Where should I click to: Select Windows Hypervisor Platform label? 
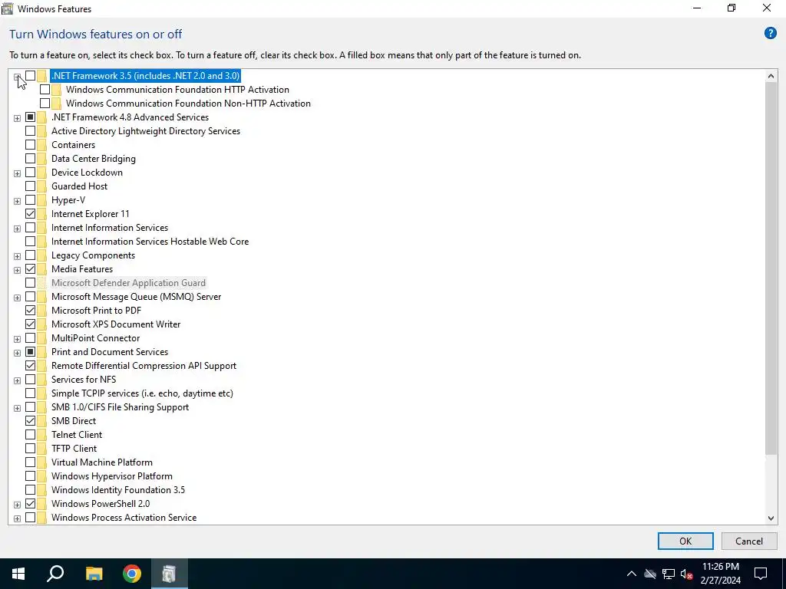pyautogui.click(x=112, y=476)
